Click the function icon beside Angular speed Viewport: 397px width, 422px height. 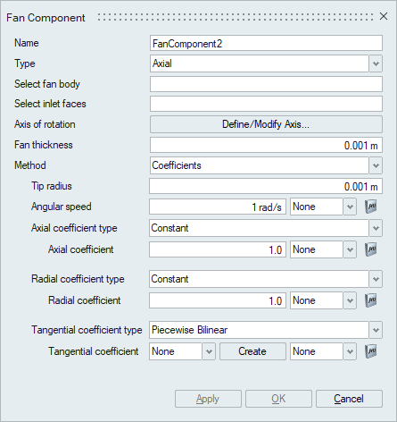[371, 207]
